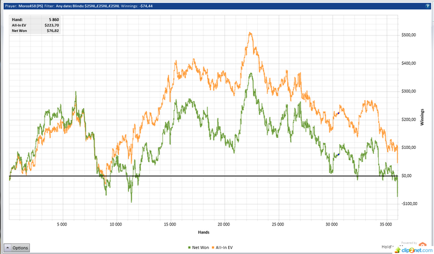Click the '$100,00' y-axis label

pos(409,147)
